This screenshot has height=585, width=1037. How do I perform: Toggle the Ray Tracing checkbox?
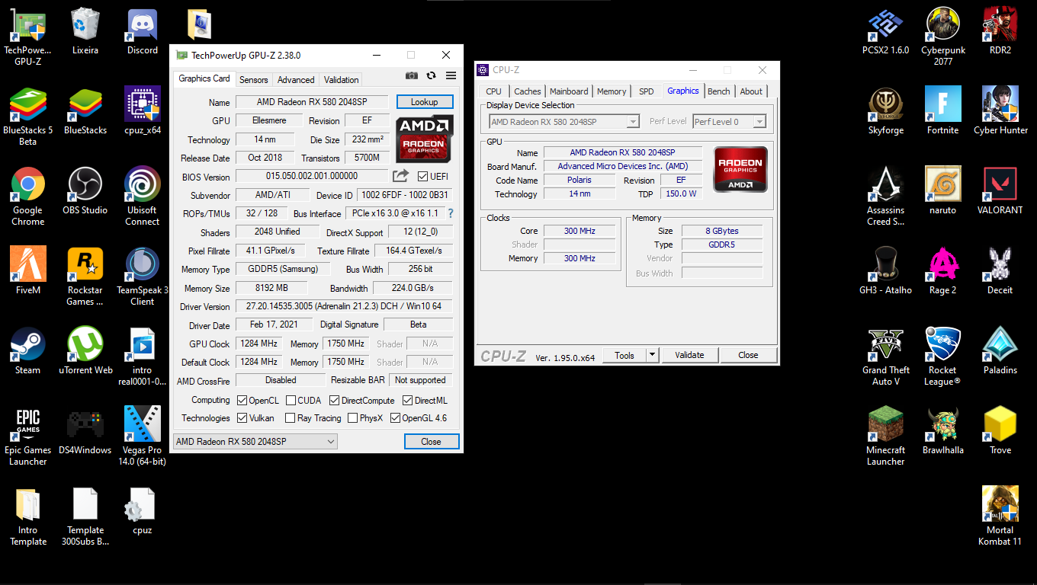[290, 417]
